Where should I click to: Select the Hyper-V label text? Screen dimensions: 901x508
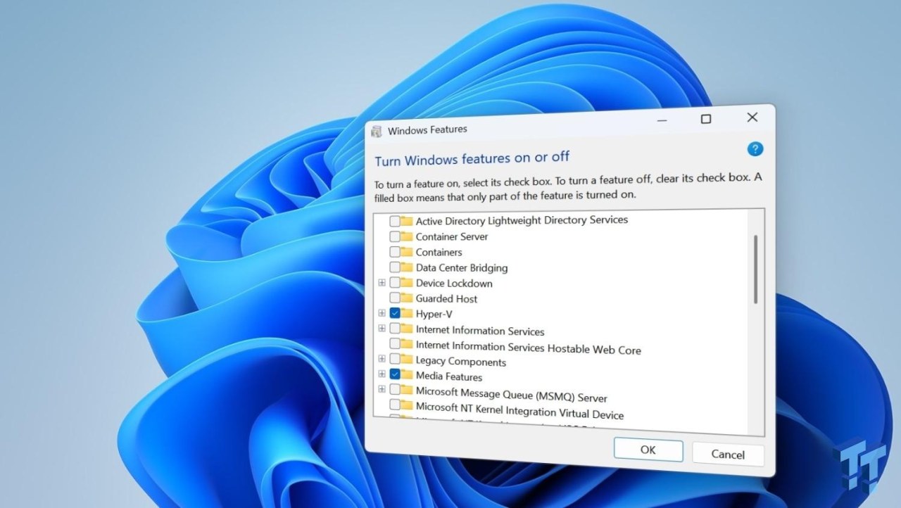(434, 314)
